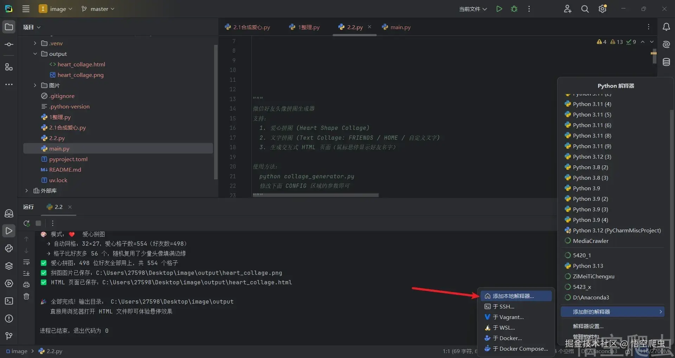Toggle soft-wrap in Run console
Image resolution: width=675 pixels, height=358 pixels.
pyautogui.click(x=26, y=262)
